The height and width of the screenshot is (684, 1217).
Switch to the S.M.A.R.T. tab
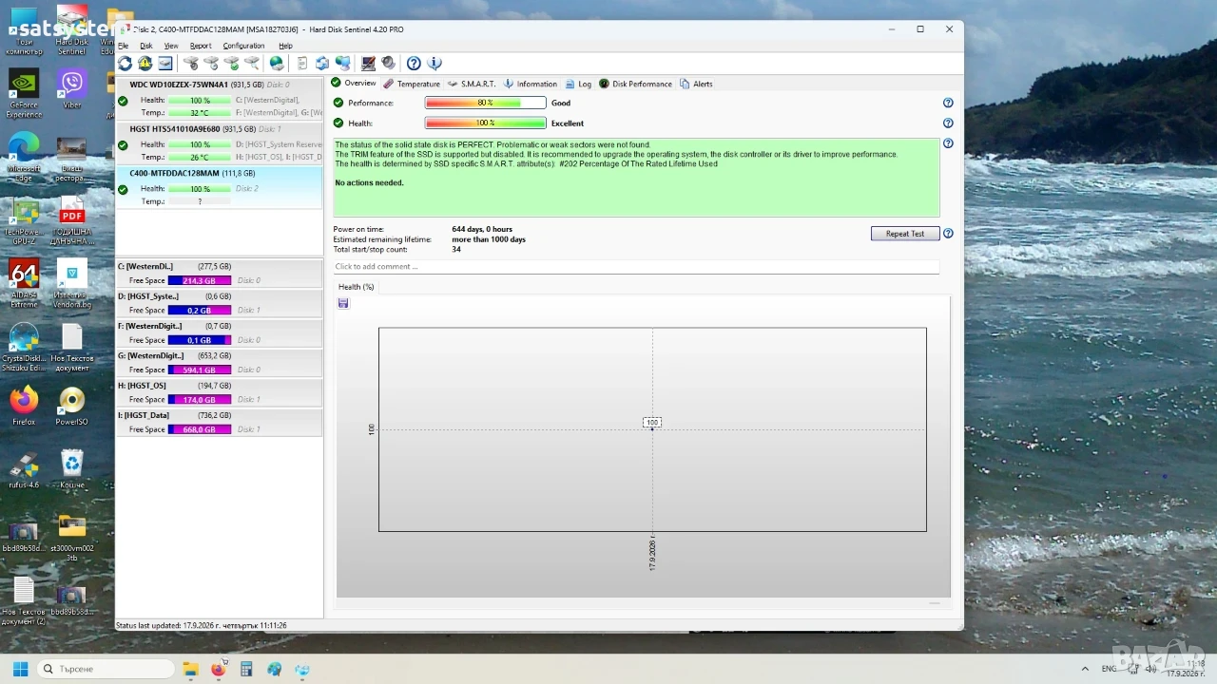point(472,84)
